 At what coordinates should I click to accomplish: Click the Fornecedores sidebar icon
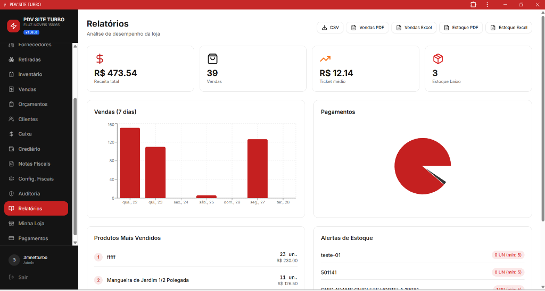[x=11, y=45]
